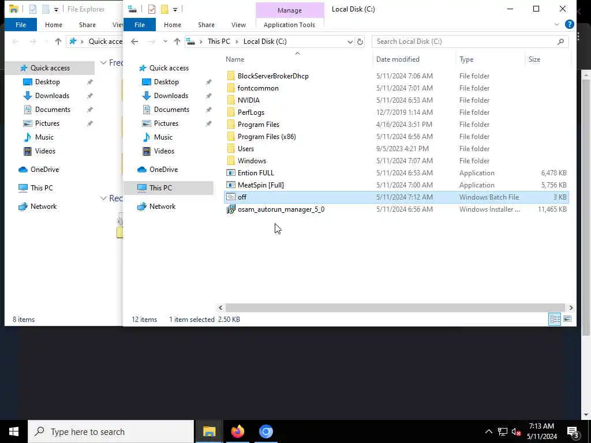
Task: Click the New folder quick access toolbar icon
Action: point(164,9)
